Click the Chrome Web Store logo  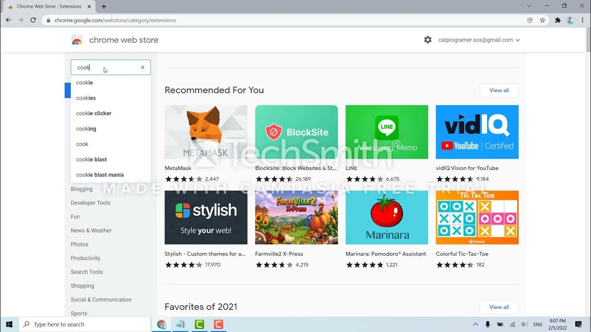tap(77, 40)
